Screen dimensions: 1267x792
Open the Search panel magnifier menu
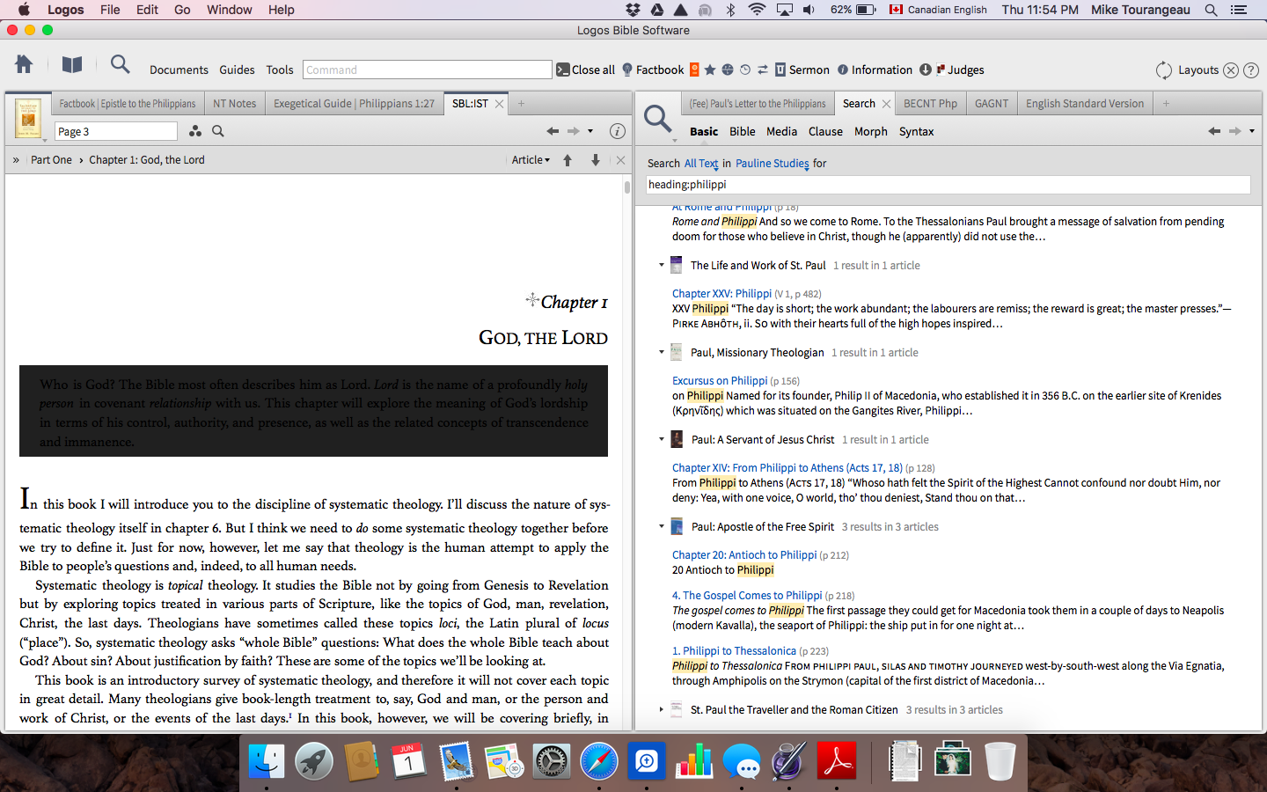[x=658, y=120]
